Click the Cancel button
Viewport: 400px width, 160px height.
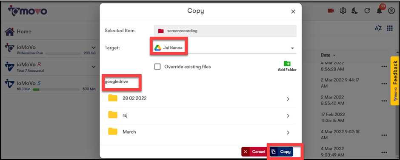[254, 152]
